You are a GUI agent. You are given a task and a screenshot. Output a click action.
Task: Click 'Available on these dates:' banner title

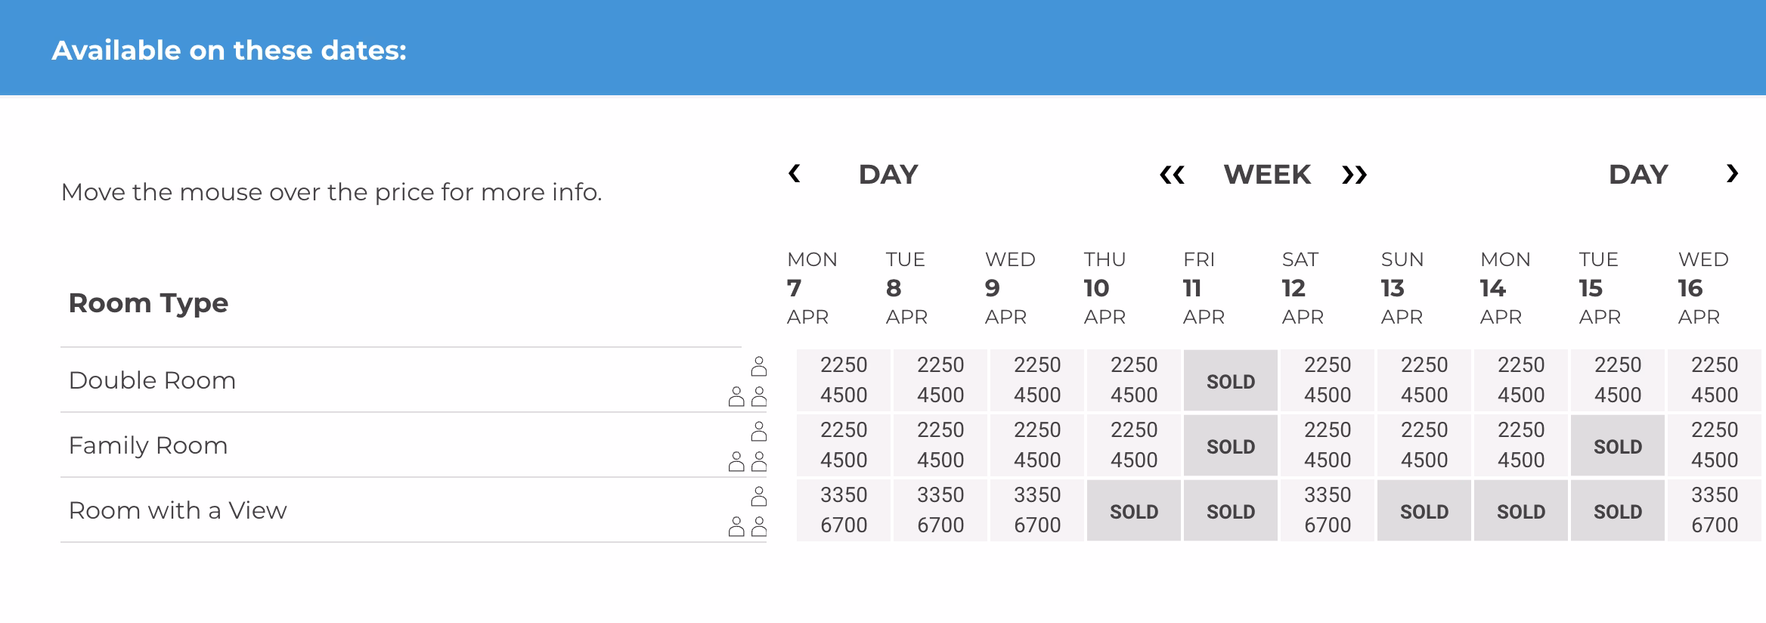click(x=229, y=50)
